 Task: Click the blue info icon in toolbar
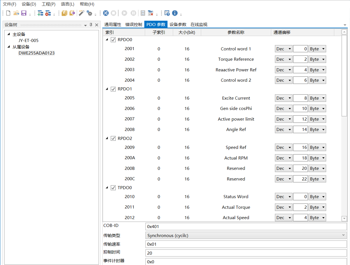click(175, 13)
